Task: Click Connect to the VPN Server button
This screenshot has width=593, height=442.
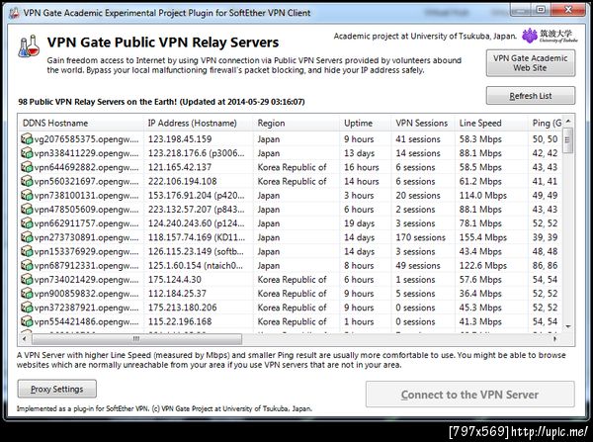Action: coord(469,395)
